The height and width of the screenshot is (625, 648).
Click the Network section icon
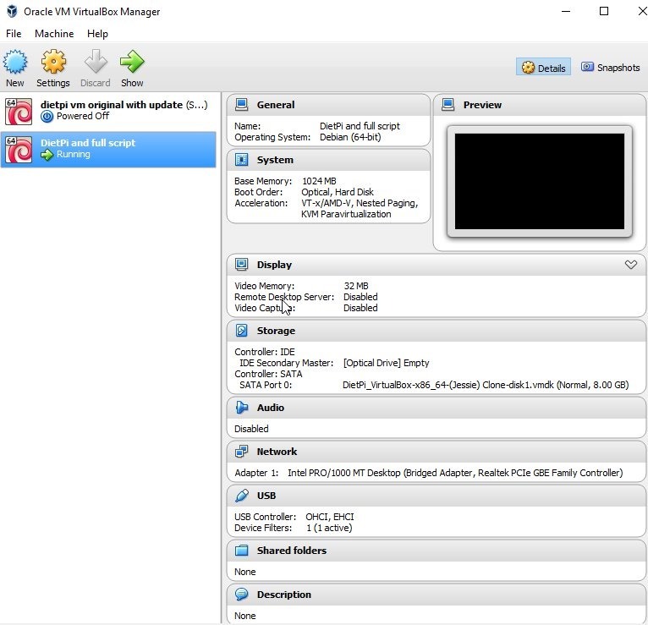click(x=242, y=452)
